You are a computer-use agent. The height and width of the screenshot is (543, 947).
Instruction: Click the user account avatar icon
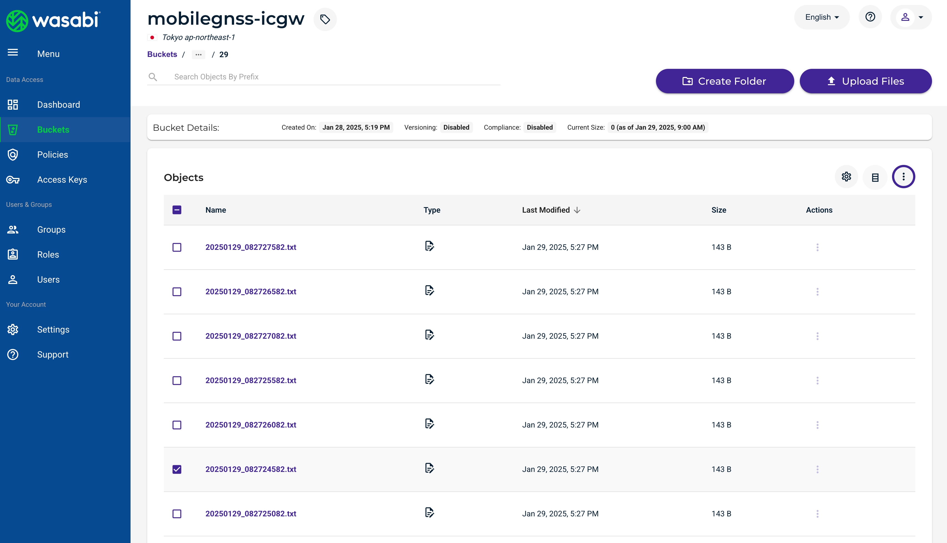[905, 17]
